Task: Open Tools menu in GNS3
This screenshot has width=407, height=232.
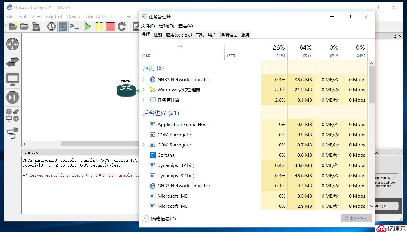Action: (116, 16)
